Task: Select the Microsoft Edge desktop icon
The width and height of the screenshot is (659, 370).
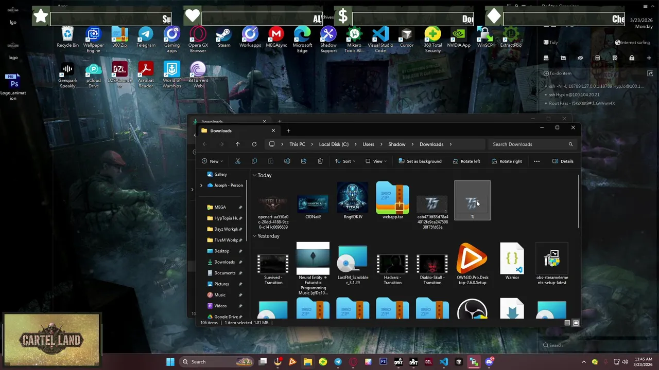Action: click(302, 40)
